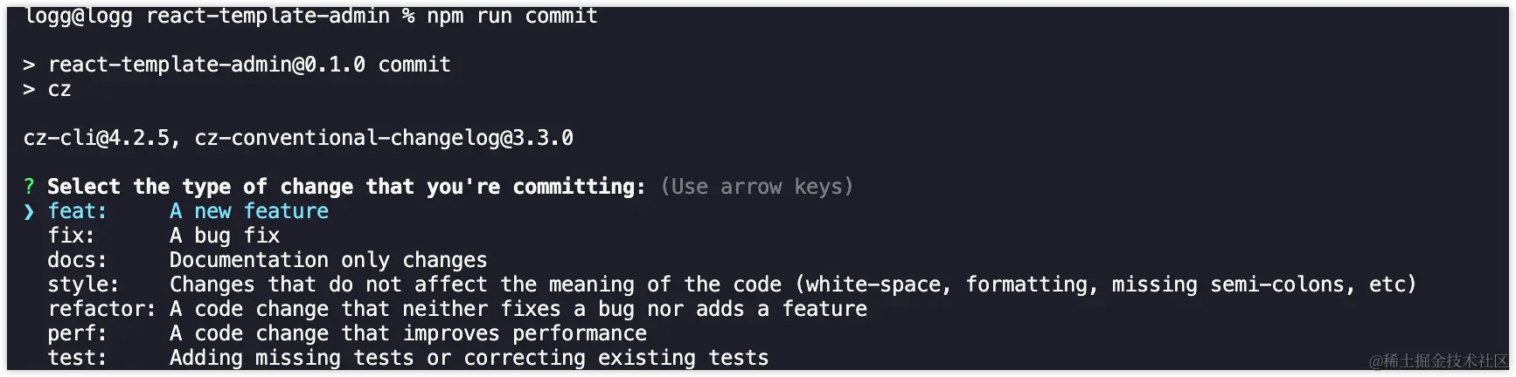Click the cyan selection pointer beside feat
The width and height of the screenshot is (1516, 377).
29,211
